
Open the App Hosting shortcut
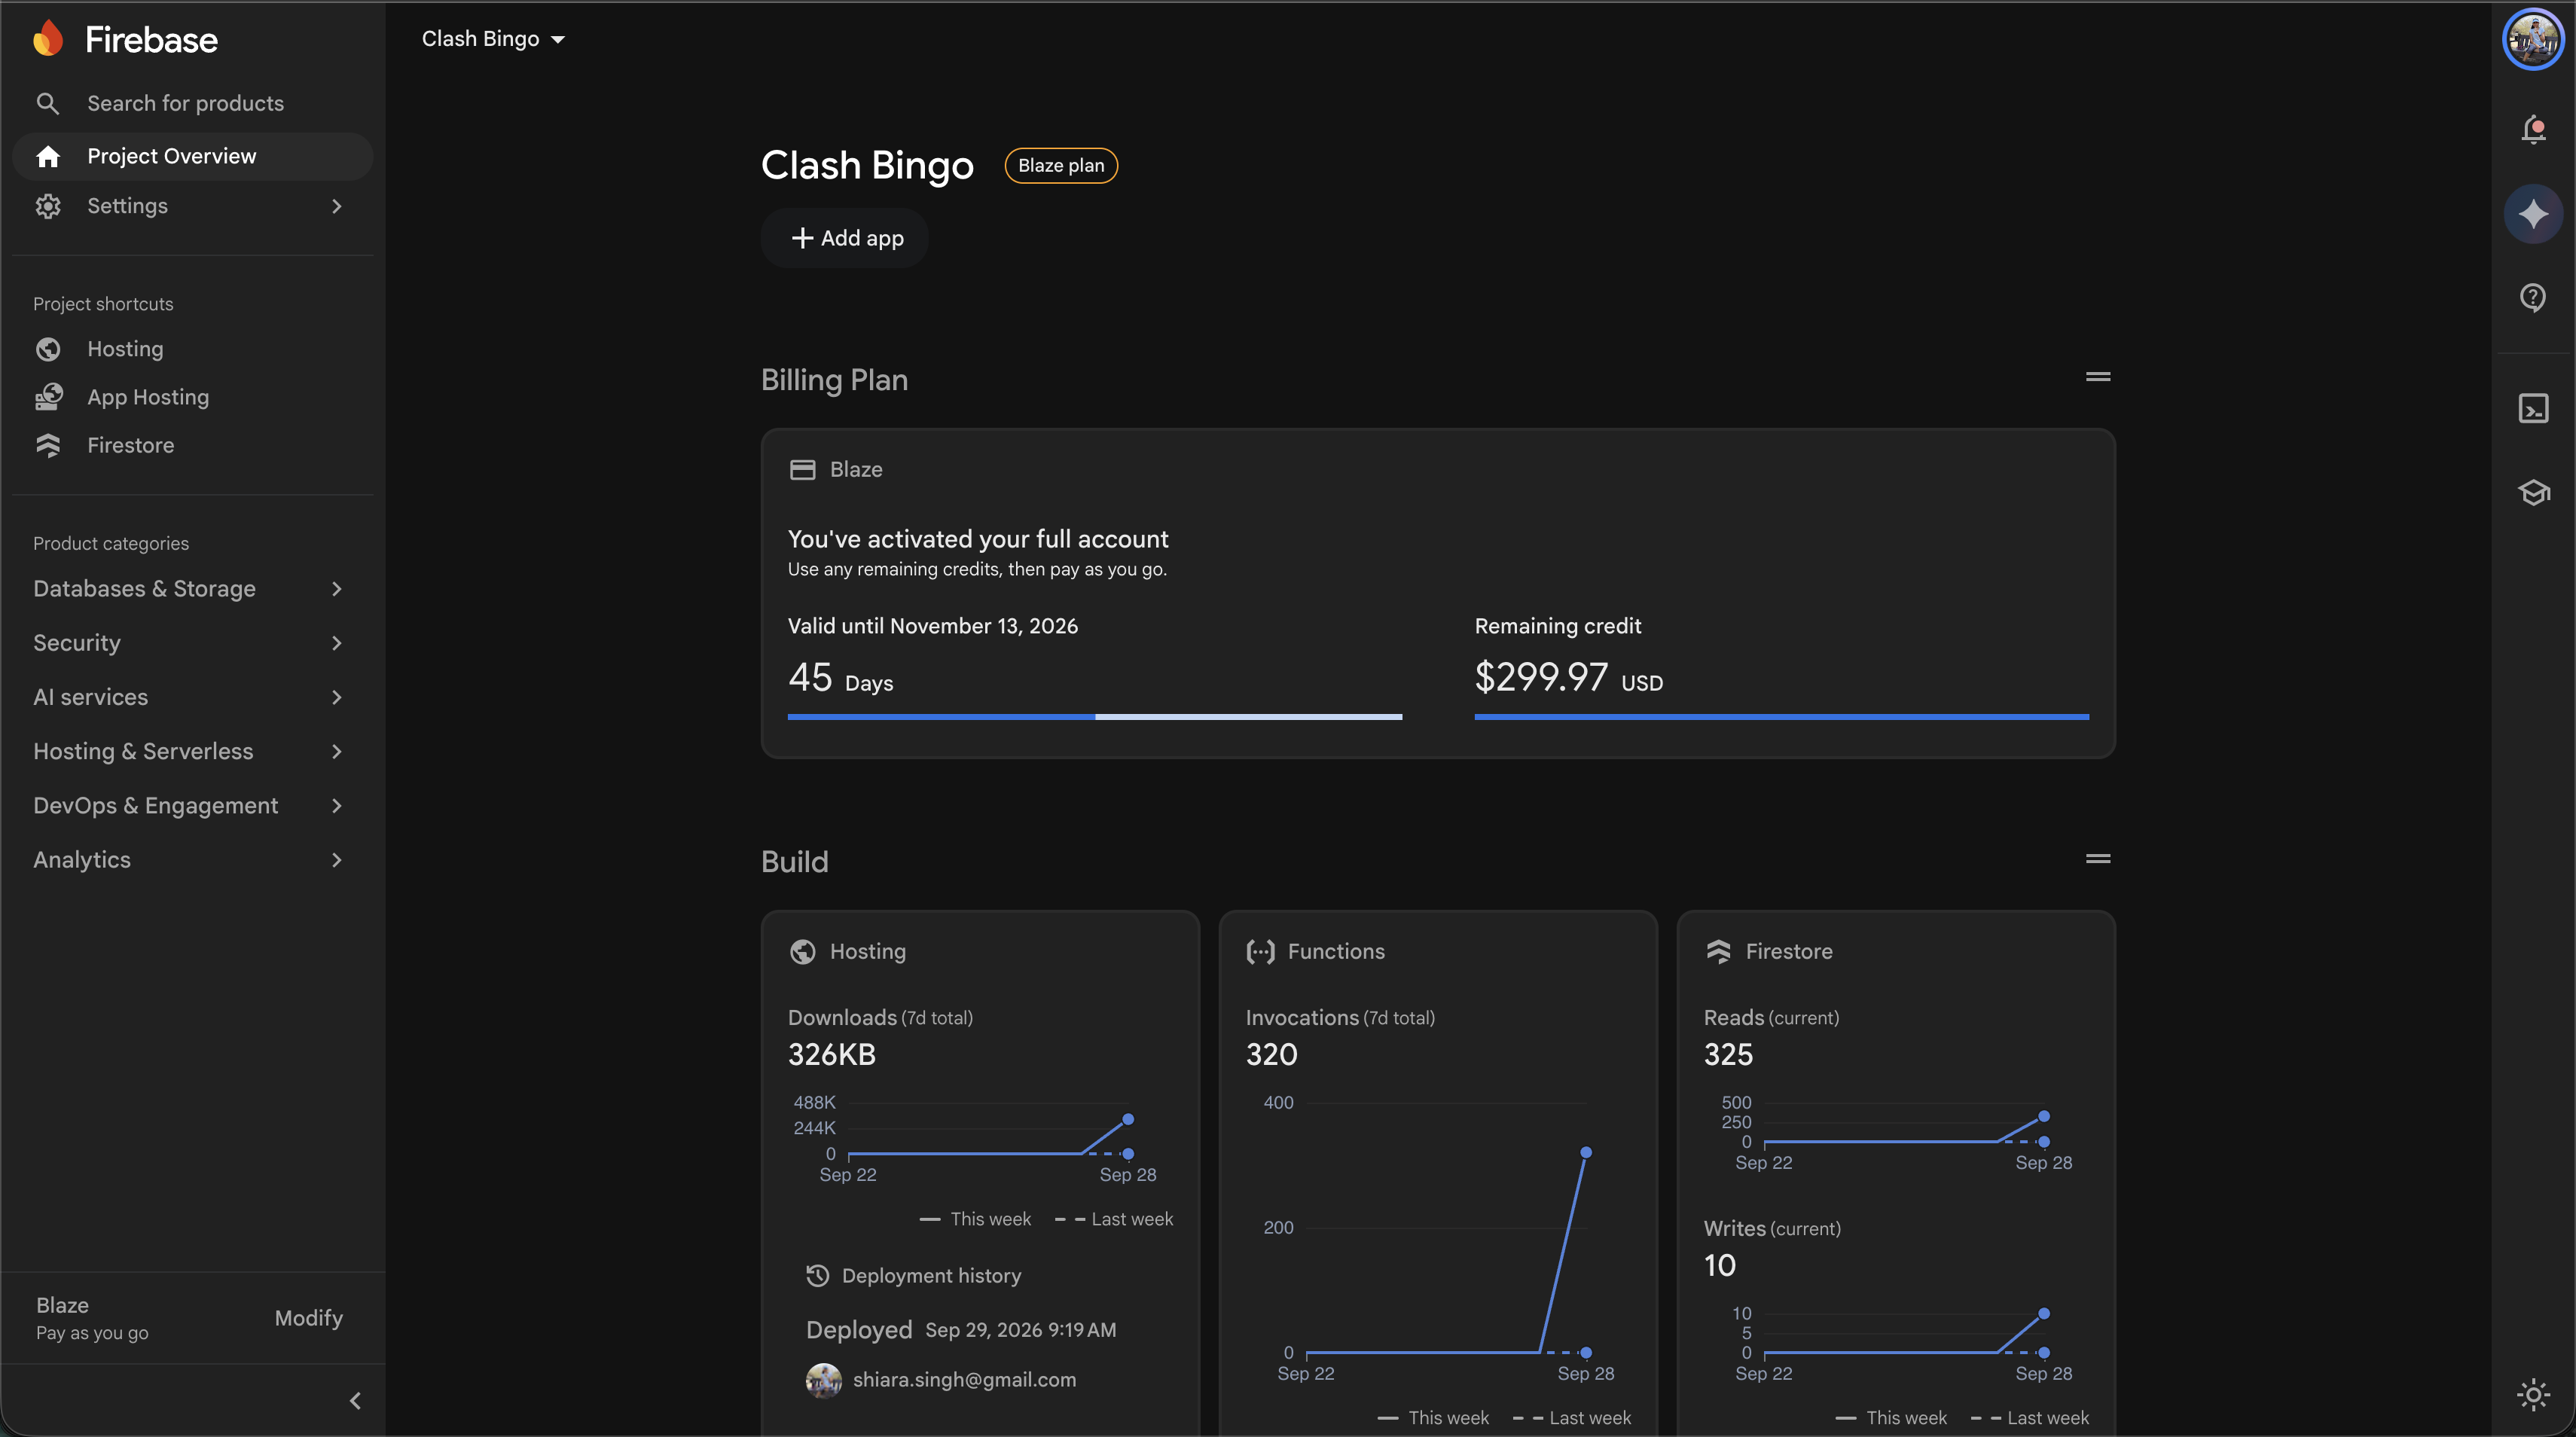192,397
